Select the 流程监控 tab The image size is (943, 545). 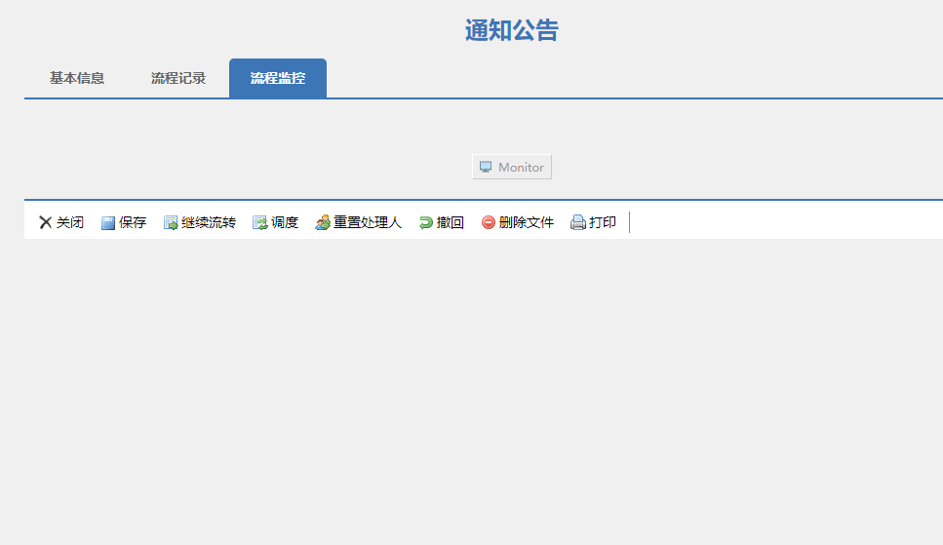pyautogui.click(x=278, y=78)
